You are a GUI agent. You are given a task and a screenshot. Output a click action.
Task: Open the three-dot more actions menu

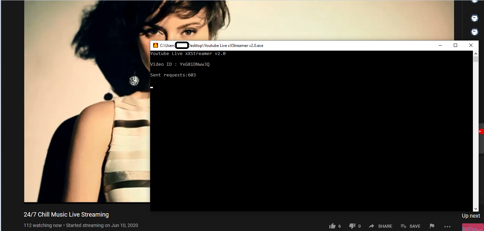coord(447,226)
